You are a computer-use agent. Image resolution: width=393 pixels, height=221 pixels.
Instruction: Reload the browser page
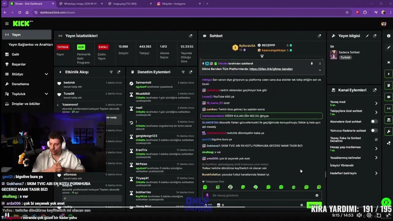point(20,13)
